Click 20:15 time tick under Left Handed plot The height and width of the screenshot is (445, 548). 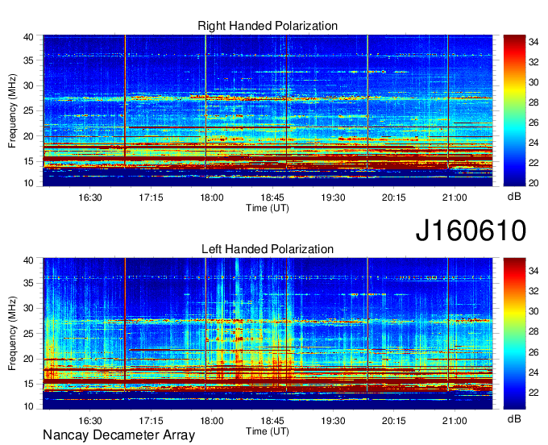394,421
